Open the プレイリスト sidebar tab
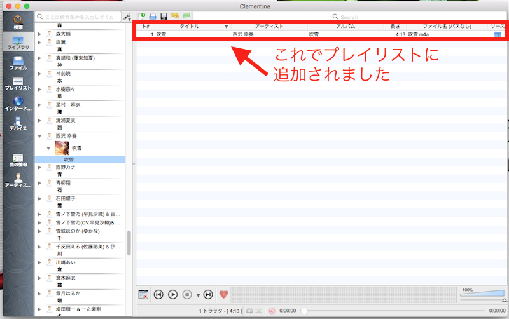The height and width of the screenshot is (319, 509). (x=18, y=84)
